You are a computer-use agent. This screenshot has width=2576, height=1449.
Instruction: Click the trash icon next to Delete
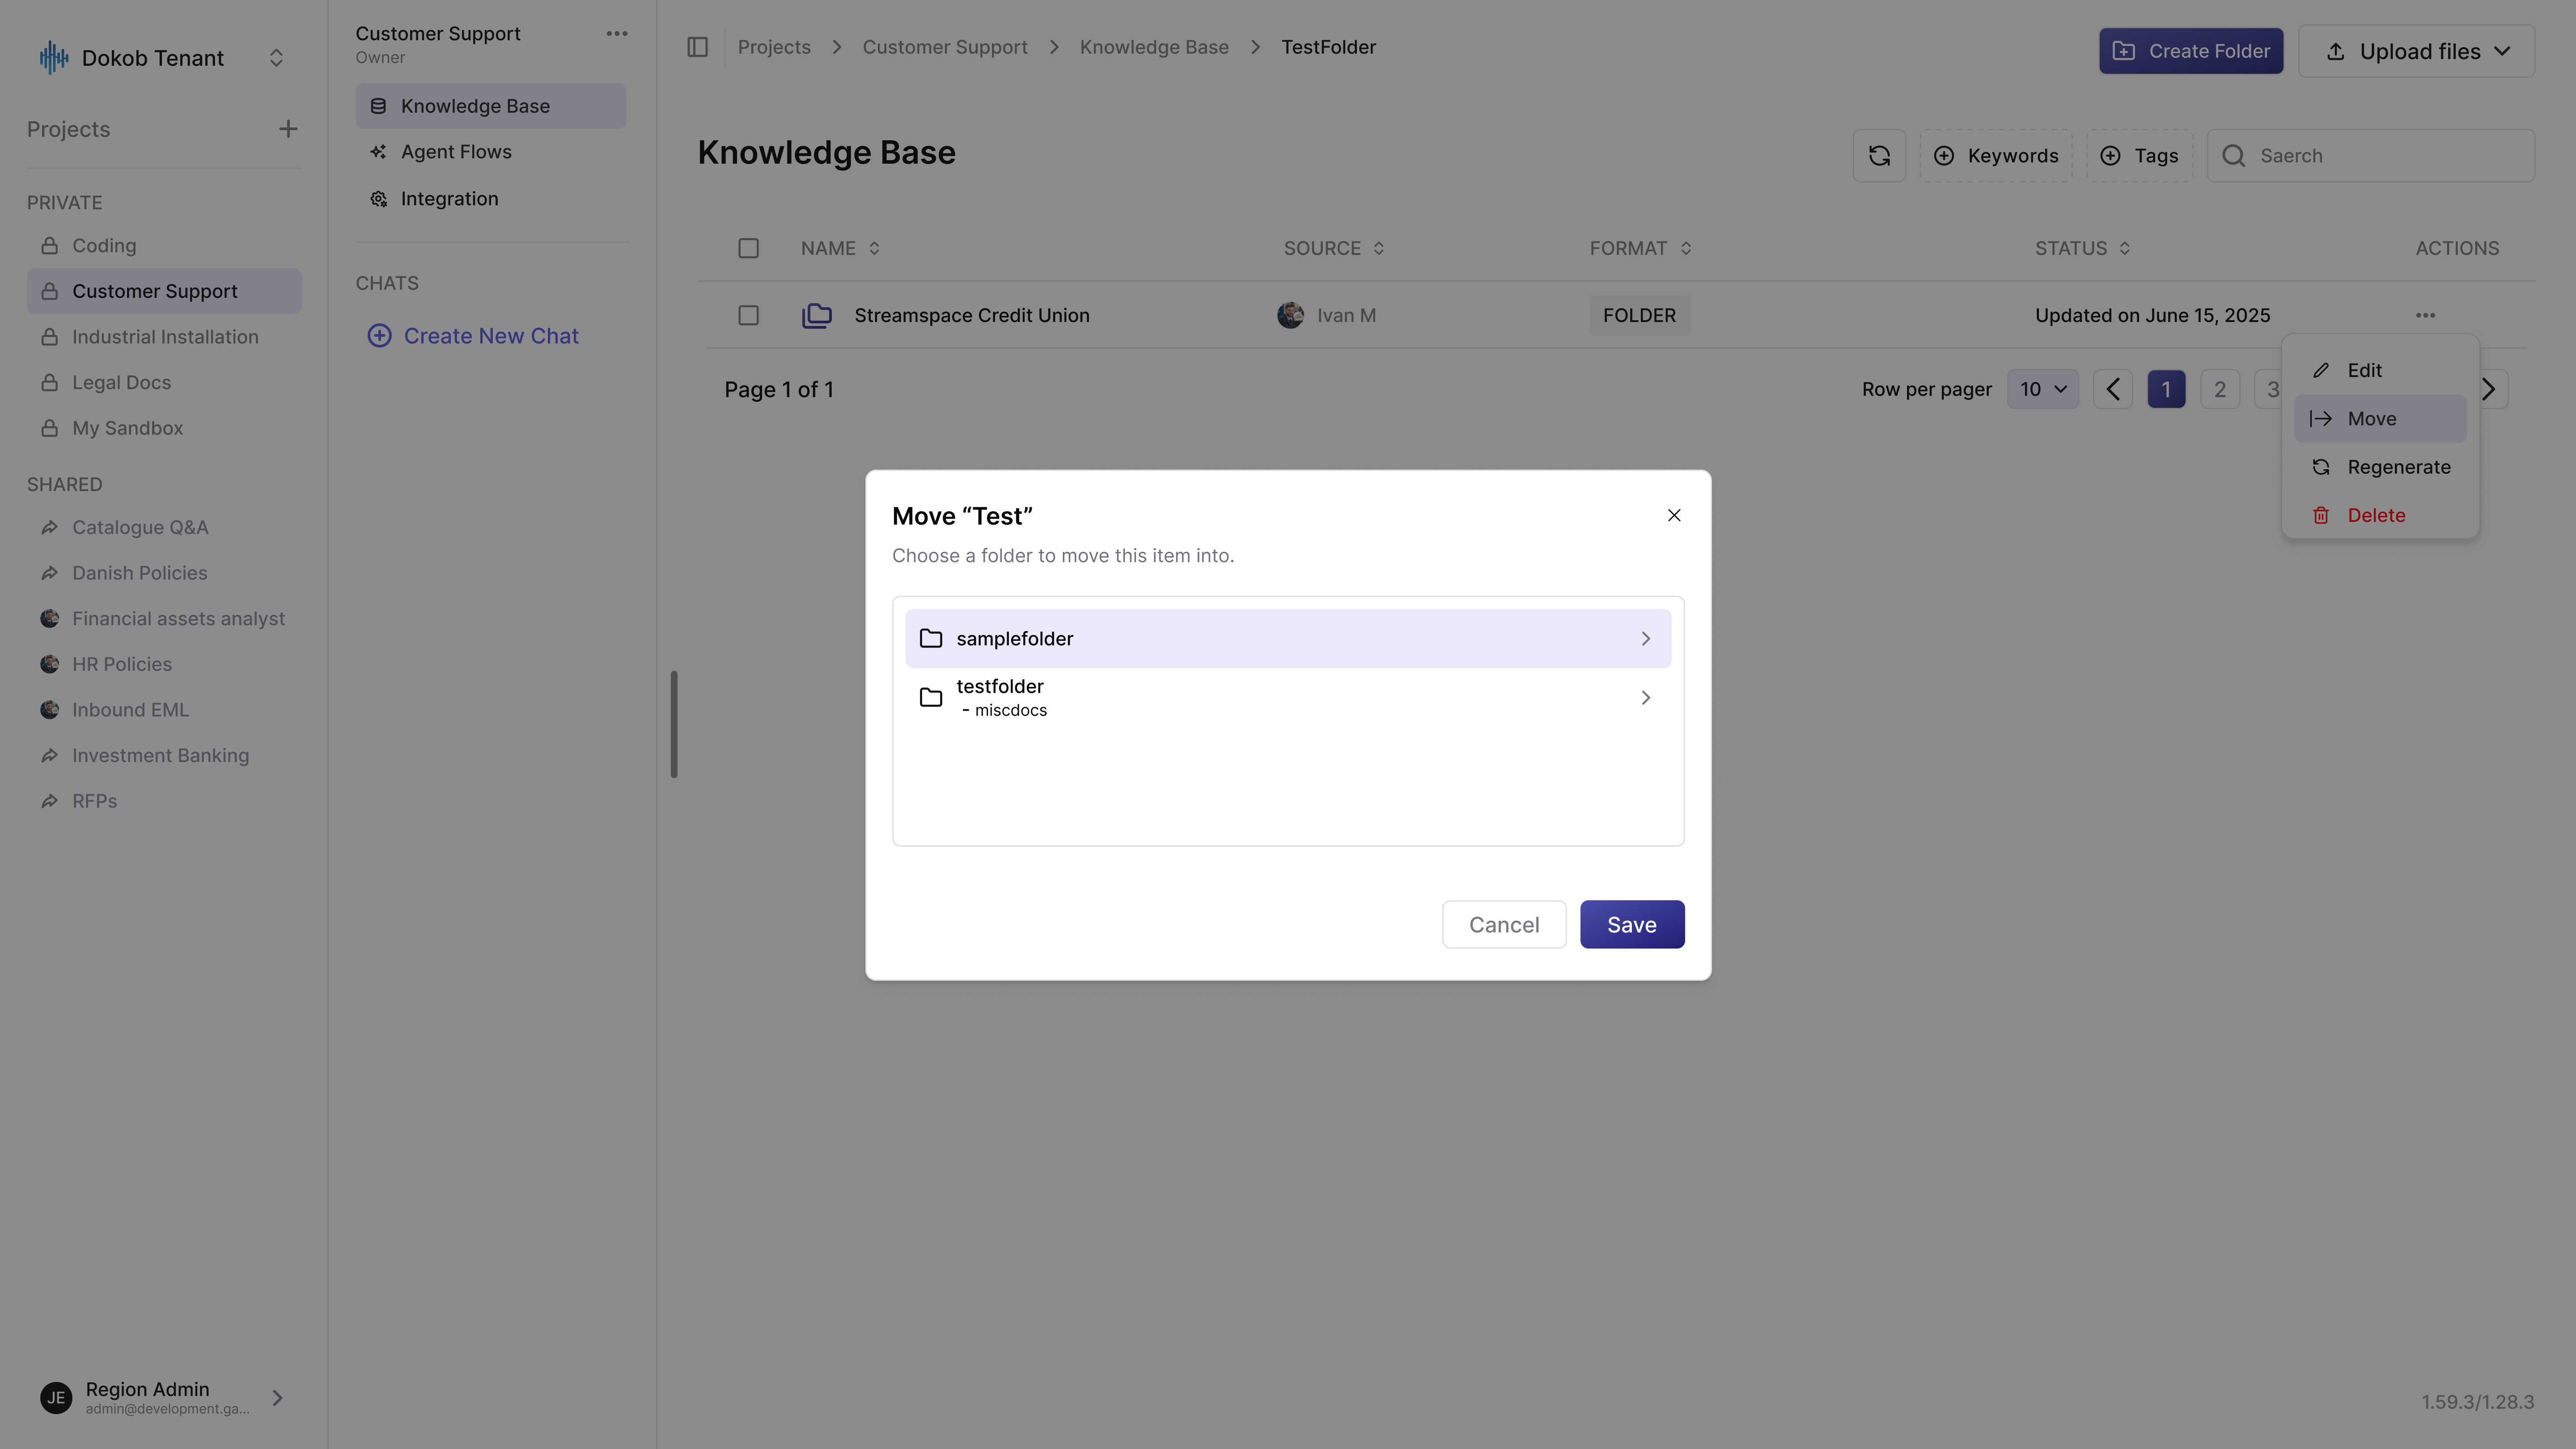pyautogui.click(x=2321, y=515)
